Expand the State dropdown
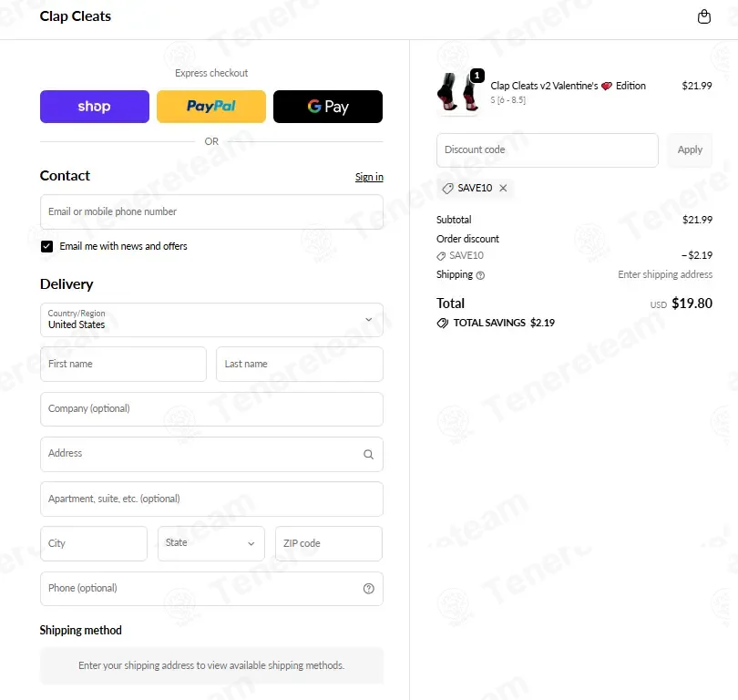 pos(211,543)
